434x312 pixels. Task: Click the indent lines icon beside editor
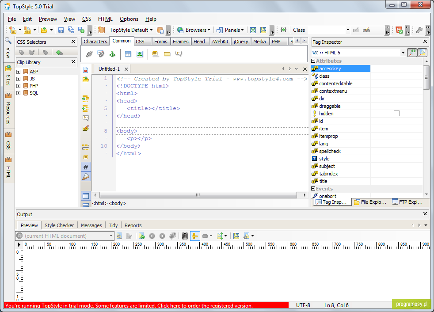coord(86,99)
